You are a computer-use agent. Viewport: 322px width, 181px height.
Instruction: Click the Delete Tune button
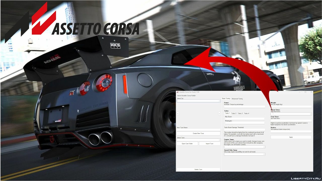click(x=198, y=169)
